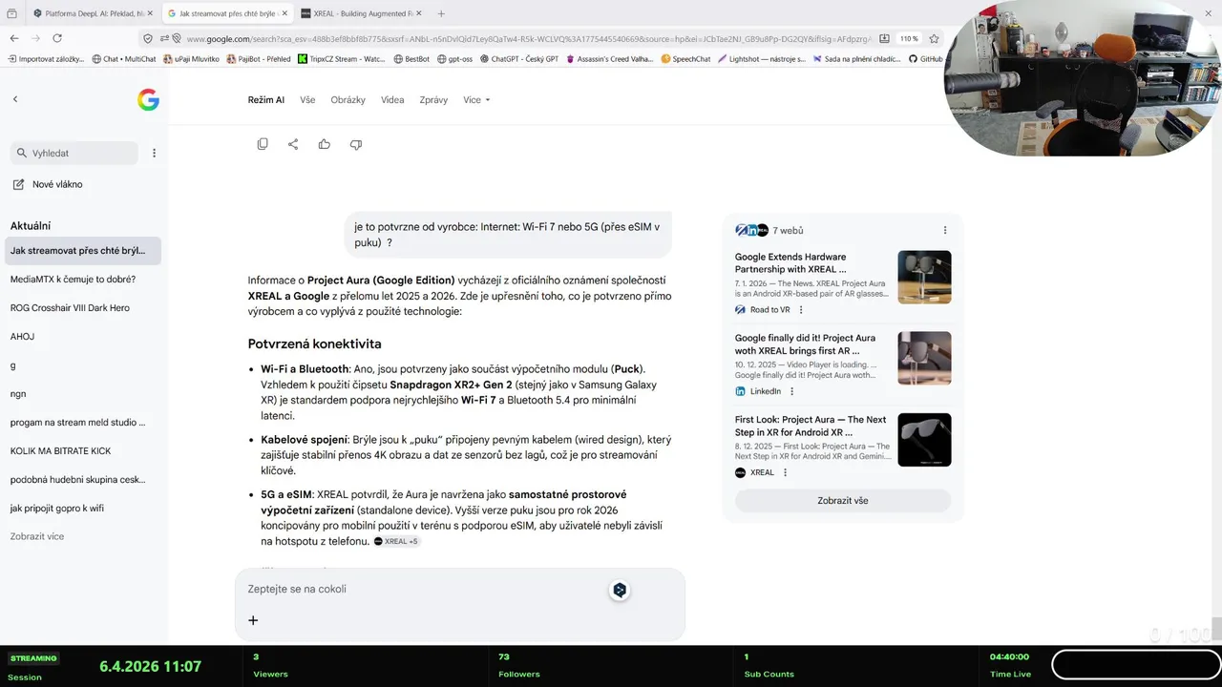Give thumbs up to the answer
This screenshot has width=1222, height=687.
[325, 144]
